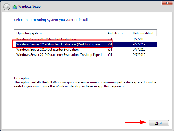Select Windows Server 2019 Datacenter Evaluation row
Screen dimensions: 174x131
pos(86,50)
